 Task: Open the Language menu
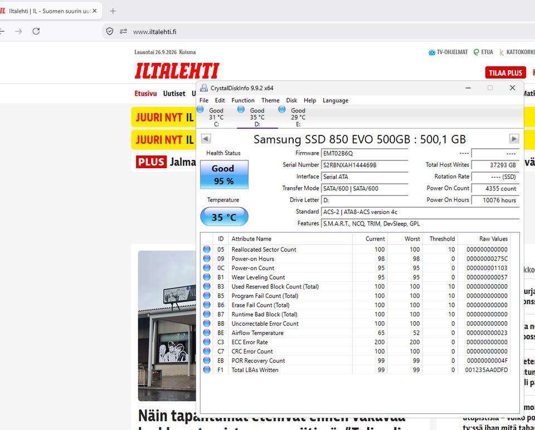click(335, 100)
